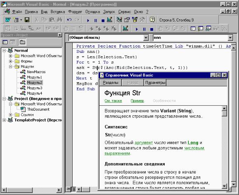Run the Sub from the Debug toolbar
The width and height of the screenshot is (239, 195).
(x=137, y=29)
